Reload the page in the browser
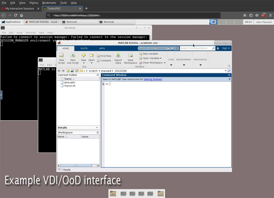The height and width of the screenshot is (198, 274). pos(16,15)
